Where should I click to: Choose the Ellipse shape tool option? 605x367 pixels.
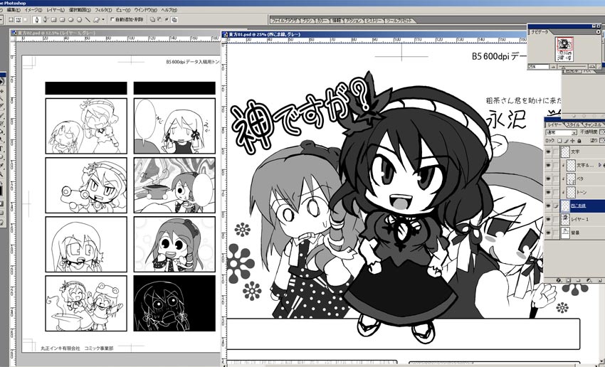point(70,19)
